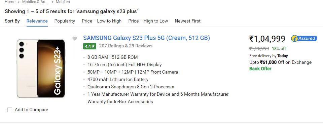
Task: Click the Flipkart Assured badge
Action: pos(304,38)
